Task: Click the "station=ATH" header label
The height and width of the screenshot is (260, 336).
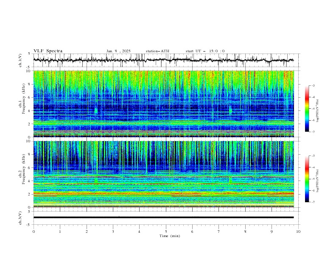Action: pos(157,51)
